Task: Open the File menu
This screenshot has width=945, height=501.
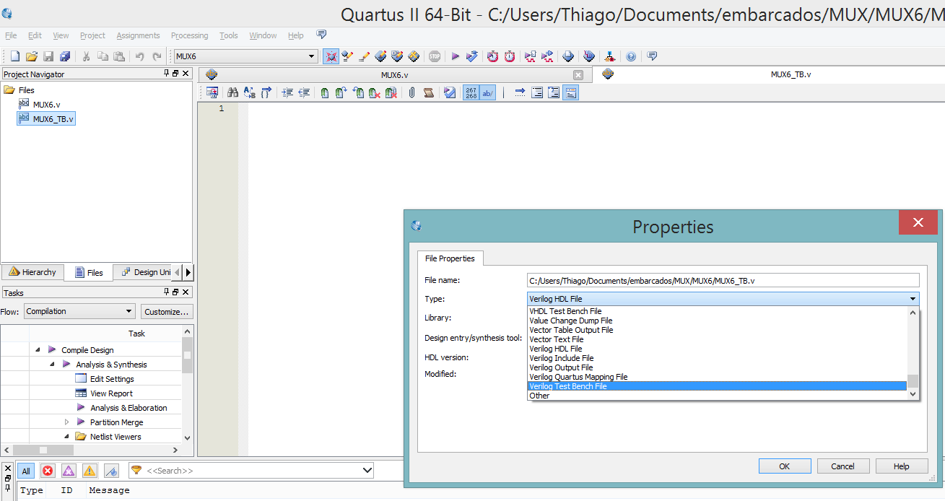Action: pos(11,35)
